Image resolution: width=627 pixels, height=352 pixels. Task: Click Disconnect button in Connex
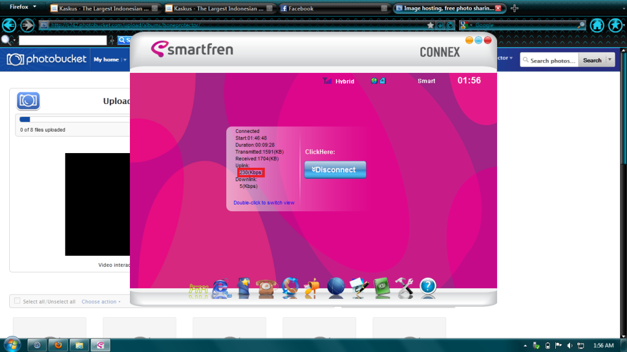(x=335, y=170)
